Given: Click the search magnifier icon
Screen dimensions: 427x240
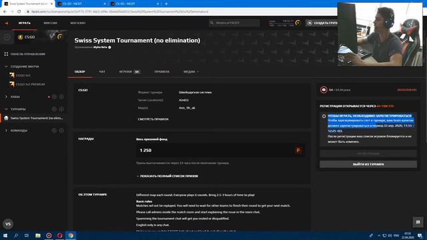Looking at the screenshot, I should point(211,23).
